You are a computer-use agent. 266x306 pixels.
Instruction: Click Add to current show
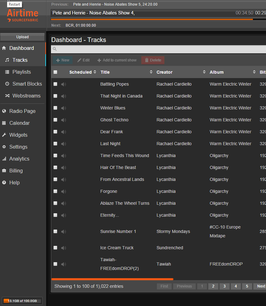point(117,60)
